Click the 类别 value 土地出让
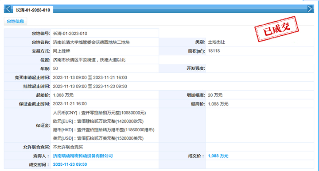319x171 pixels. (217, 42)
